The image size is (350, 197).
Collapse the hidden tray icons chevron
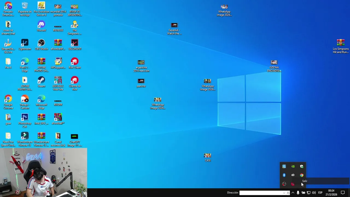293,193
